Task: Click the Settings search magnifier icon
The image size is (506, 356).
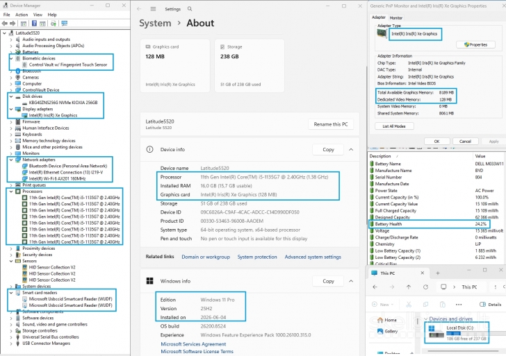Action: [x=190, y=9]
